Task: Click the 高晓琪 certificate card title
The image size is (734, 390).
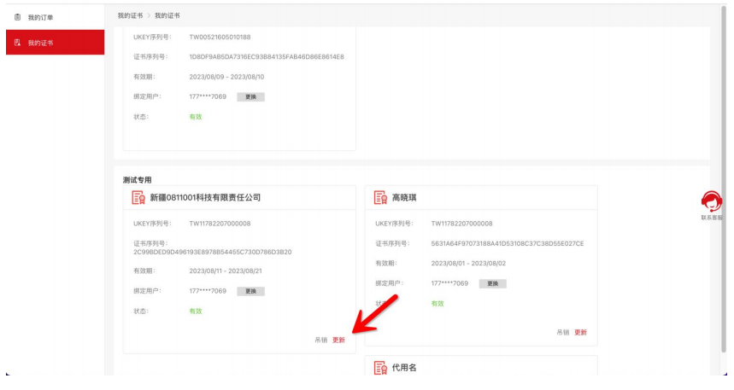Action: pyautogui.click(x=408, y=197)
